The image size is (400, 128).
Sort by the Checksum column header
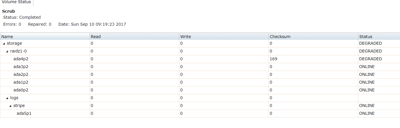point(313,37)
